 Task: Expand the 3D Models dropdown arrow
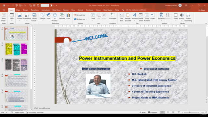pyautogui.click(x=58, y=21)
